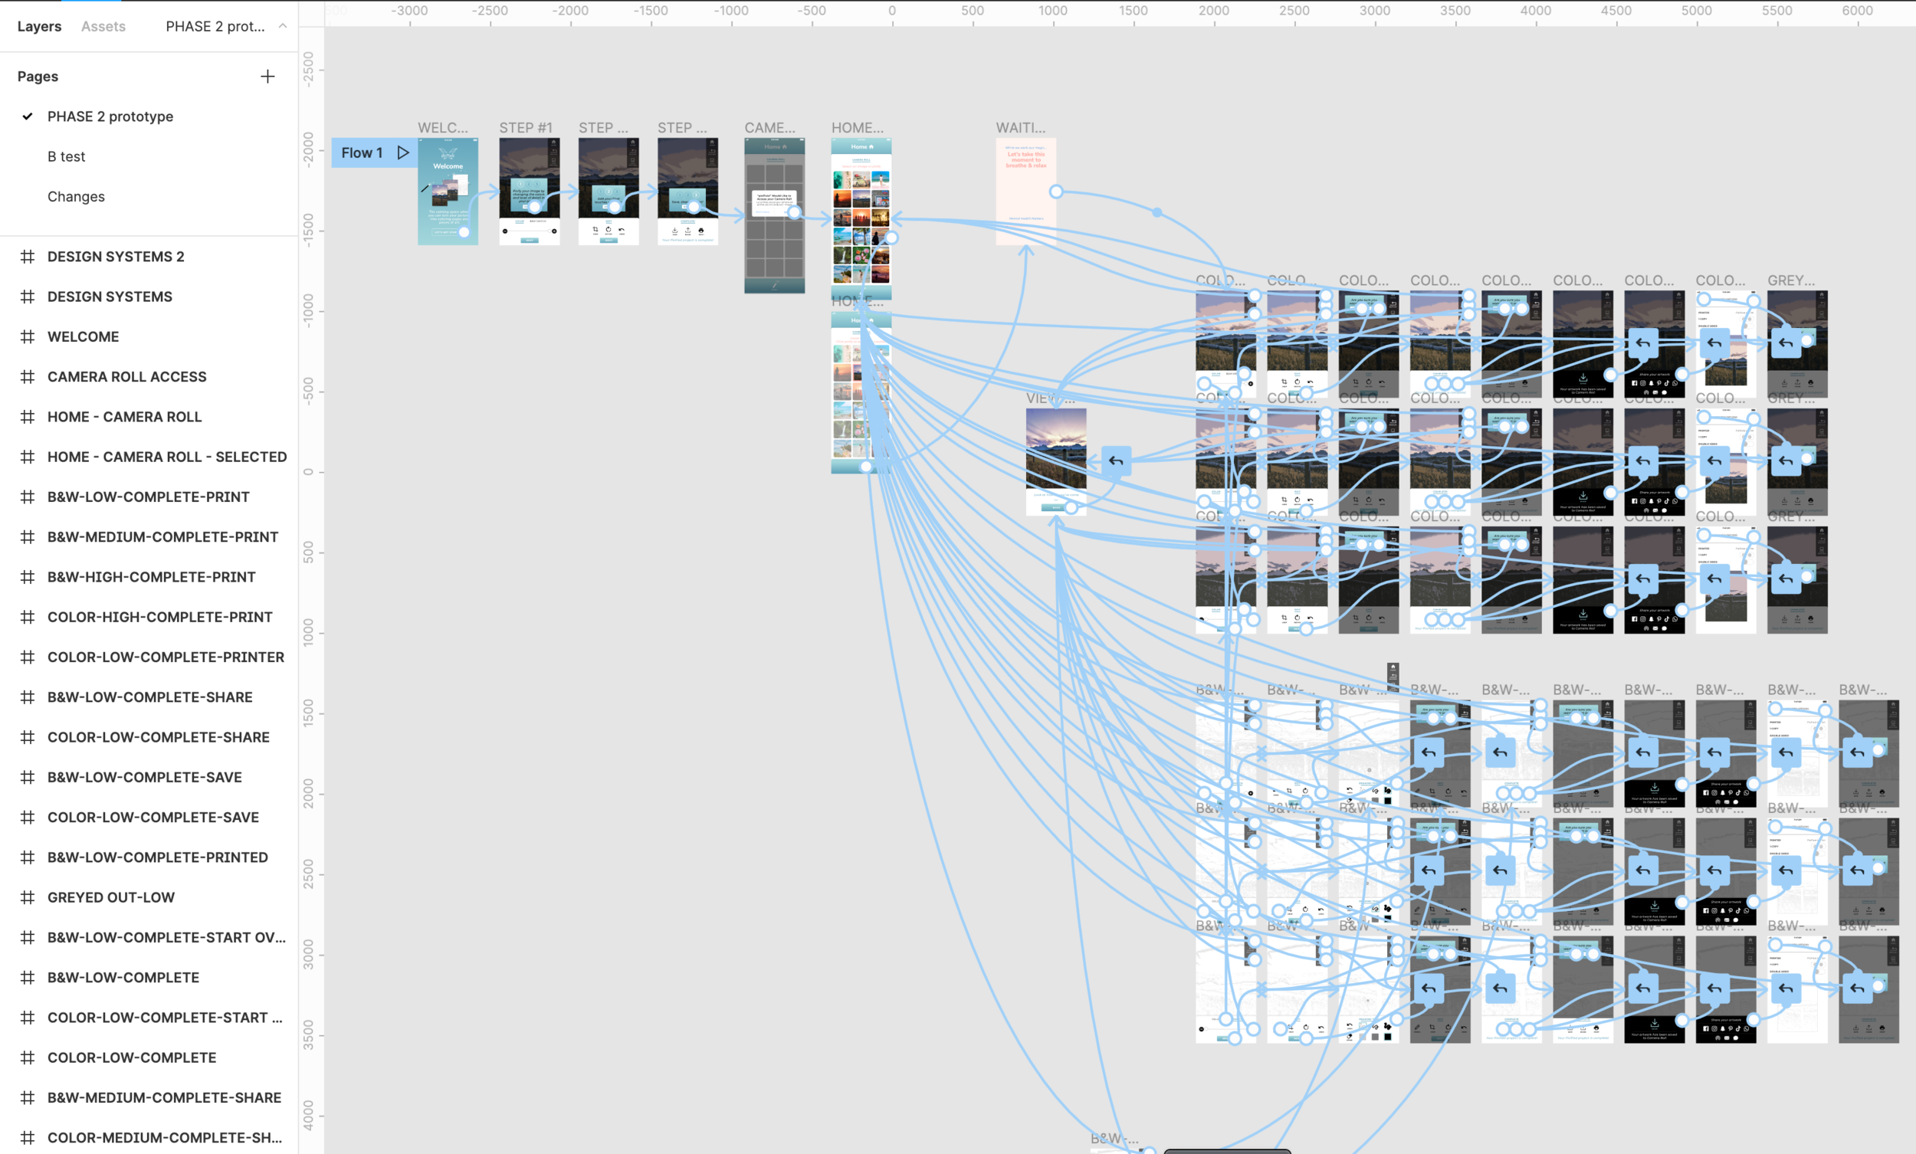The width and height of the screenshot is (1916, 1154).
Task: Click frame icon beside CAMERA ROLL ACCESS
Action: pos(28,376)
